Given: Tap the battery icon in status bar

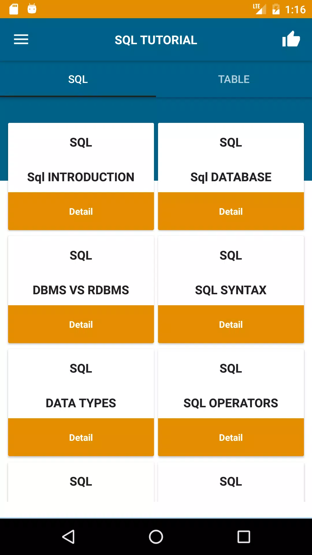Looking at the screenshot, I should [x=276, y=9].
